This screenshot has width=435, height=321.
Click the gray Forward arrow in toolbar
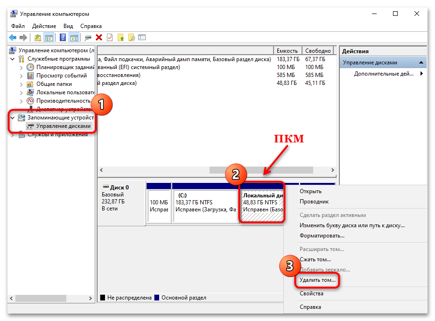tap(23, 37)
